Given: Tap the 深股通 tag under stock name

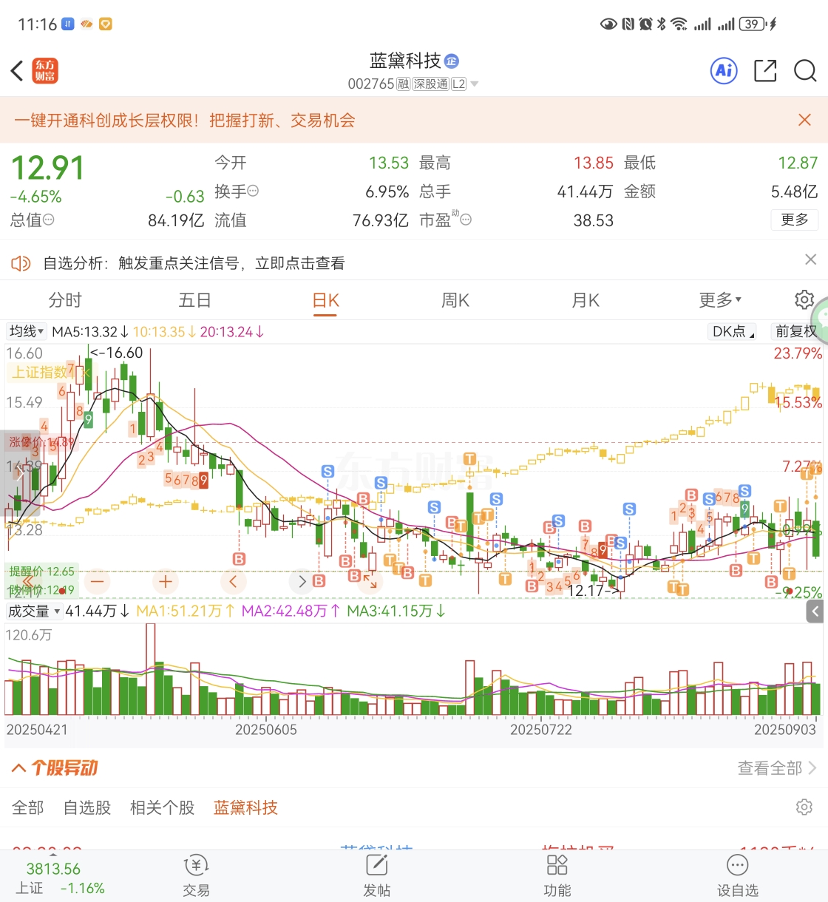Looking at the screenshot, I should (430, 84).
